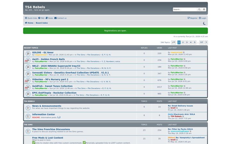Open the Information Center forum
The width and height of the screenshot is (231, 144).
pos(43,115)
